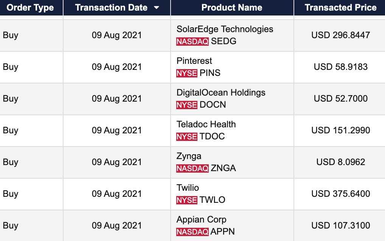
Task: Click the Transaction Date sort arrow
Action: pos(157,8)
